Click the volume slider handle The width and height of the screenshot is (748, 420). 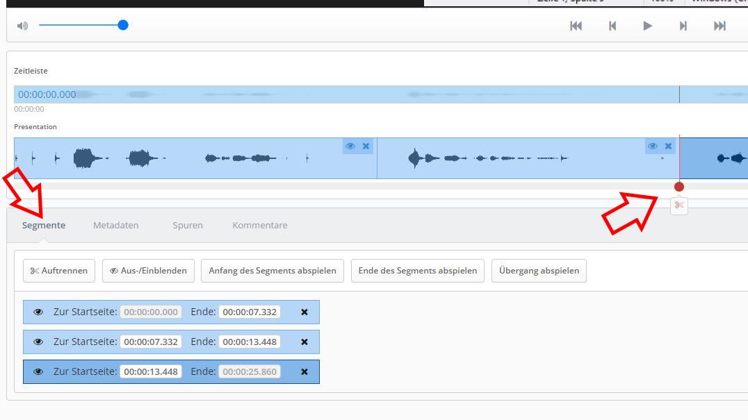pyautogui.click(x=123, y=25)
